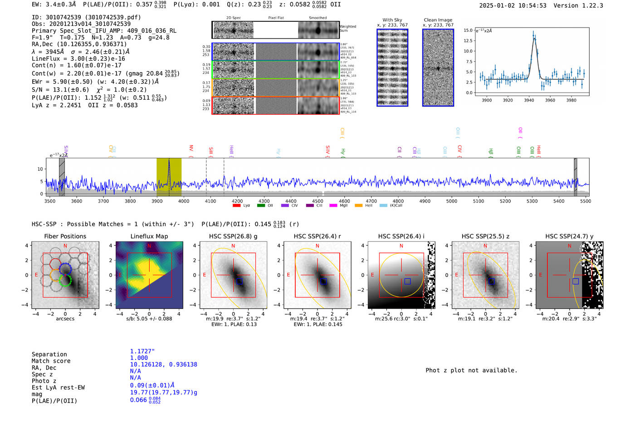
Task: Click the green dashed fiber circle
Action: (x=65, y=280)
